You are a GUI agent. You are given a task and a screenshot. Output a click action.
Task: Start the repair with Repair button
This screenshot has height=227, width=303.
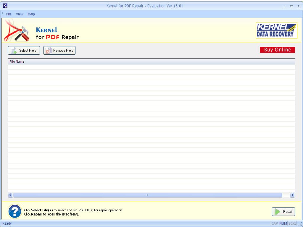click(283, 212)
